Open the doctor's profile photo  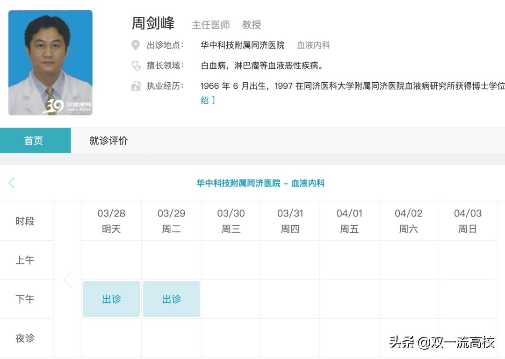pyautogui.click(x=50, y=63)
